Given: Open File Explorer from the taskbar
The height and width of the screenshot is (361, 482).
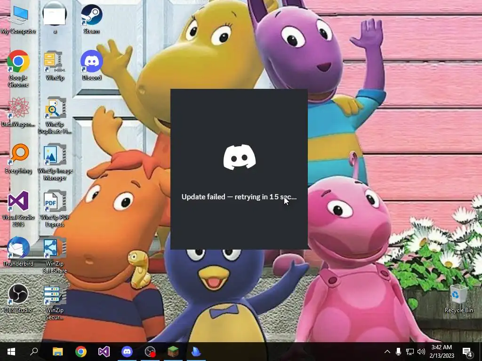Looking at the screenshot, I should (57, 352).
